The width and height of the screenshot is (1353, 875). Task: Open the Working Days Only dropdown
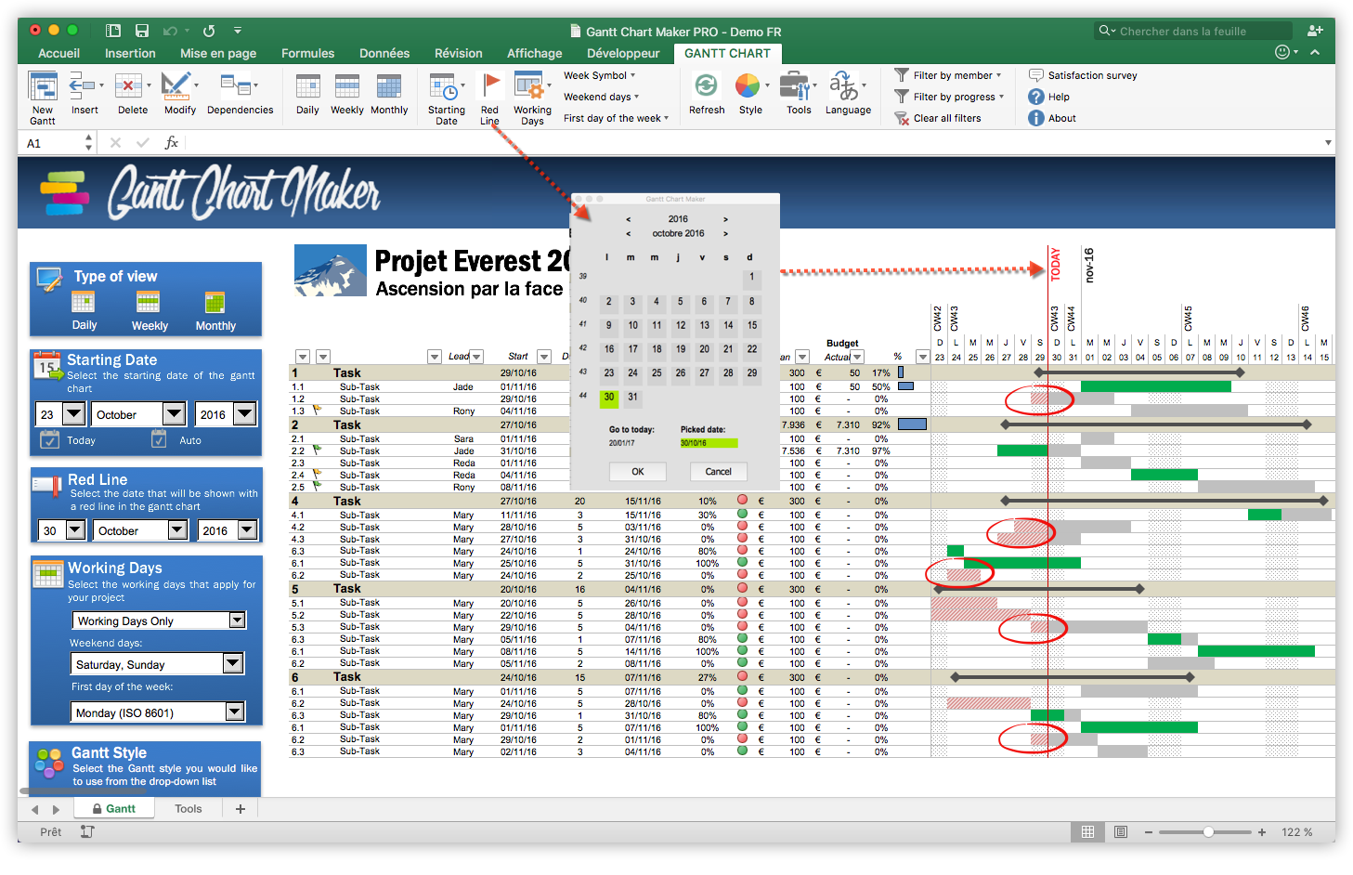click(238, 620)
